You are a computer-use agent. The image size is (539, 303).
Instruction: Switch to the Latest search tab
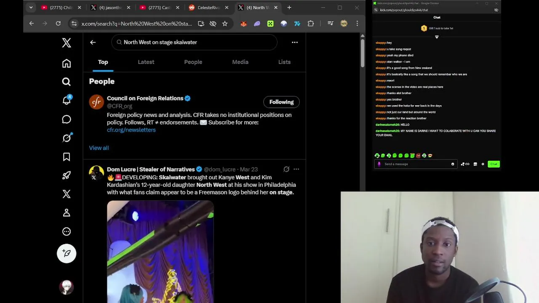tap(146, 62)
